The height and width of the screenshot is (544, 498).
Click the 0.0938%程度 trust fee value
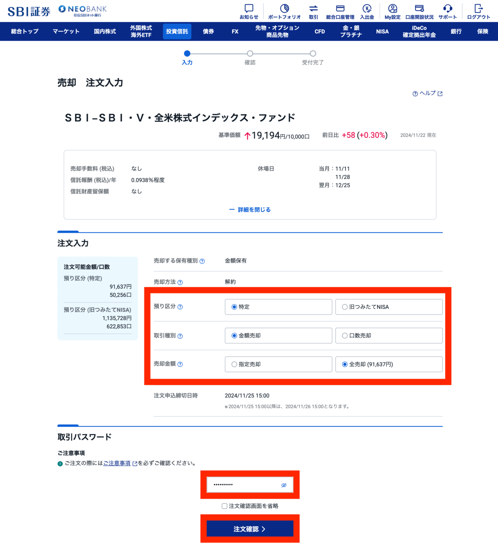[x=148, y=180]
